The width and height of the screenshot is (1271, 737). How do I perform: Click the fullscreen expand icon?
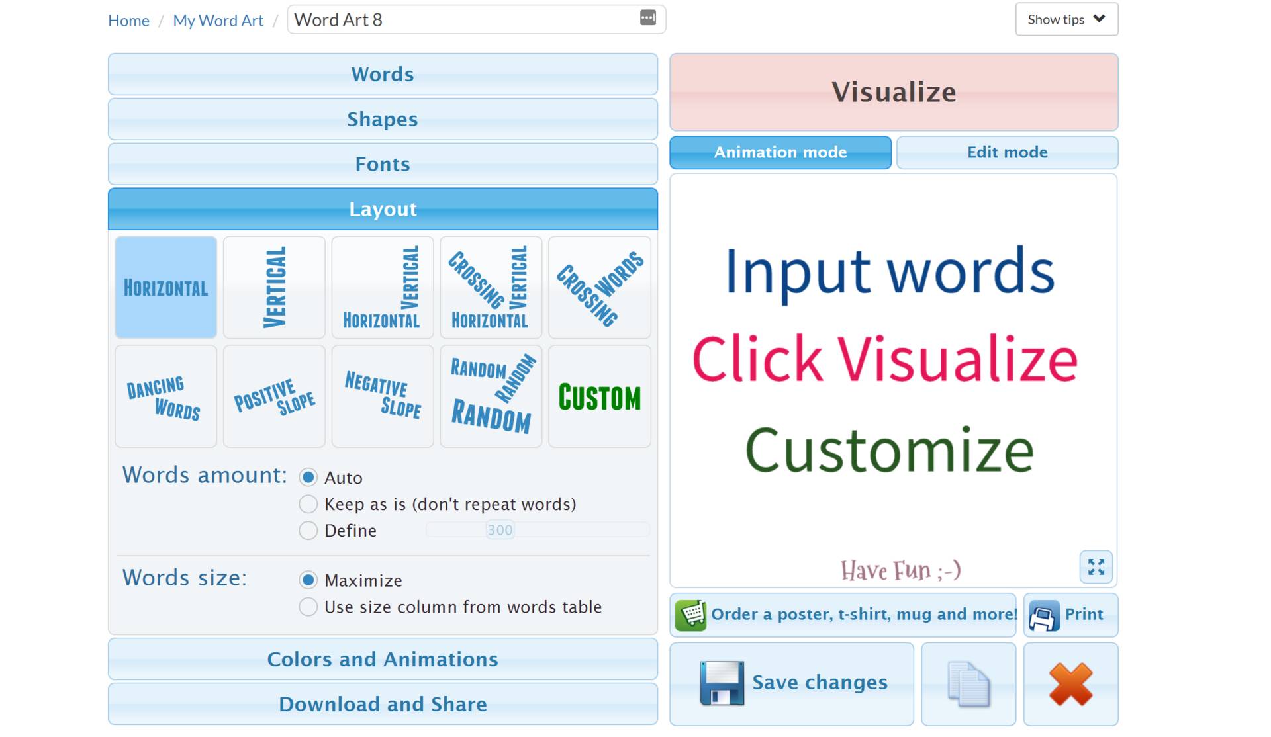coord(1096,567)
